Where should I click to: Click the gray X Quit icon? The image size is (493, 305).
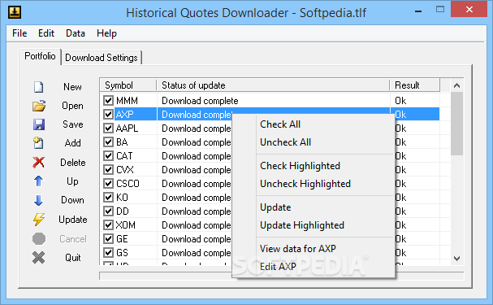coord(38,258)
